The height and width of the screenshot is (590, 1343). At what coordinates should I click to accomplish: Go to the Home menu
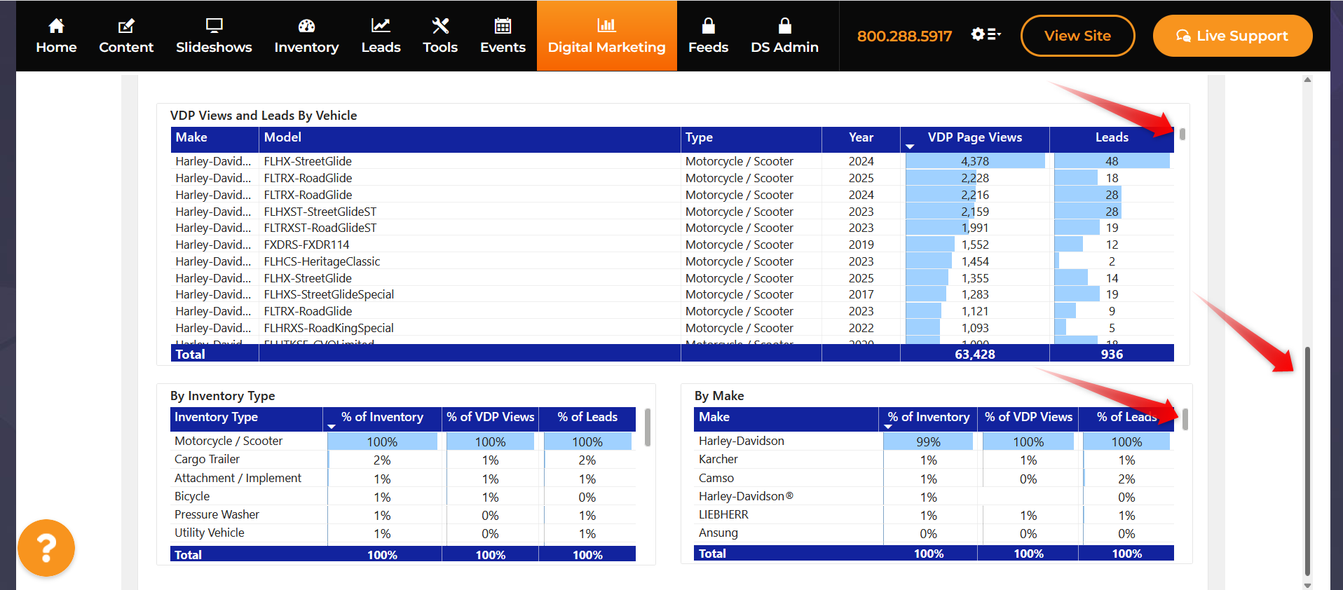tap(56, 47)
